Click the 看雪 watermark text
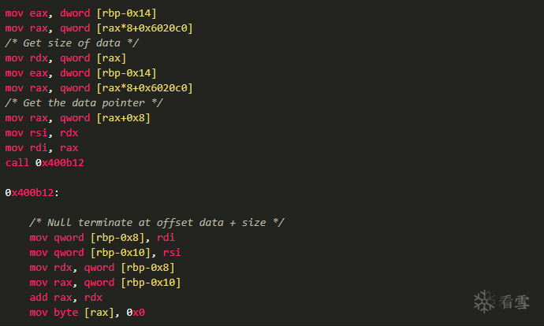544x326 pixels. 513,301
